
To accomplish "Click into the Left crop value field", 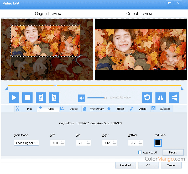I will tap(55, 143).
